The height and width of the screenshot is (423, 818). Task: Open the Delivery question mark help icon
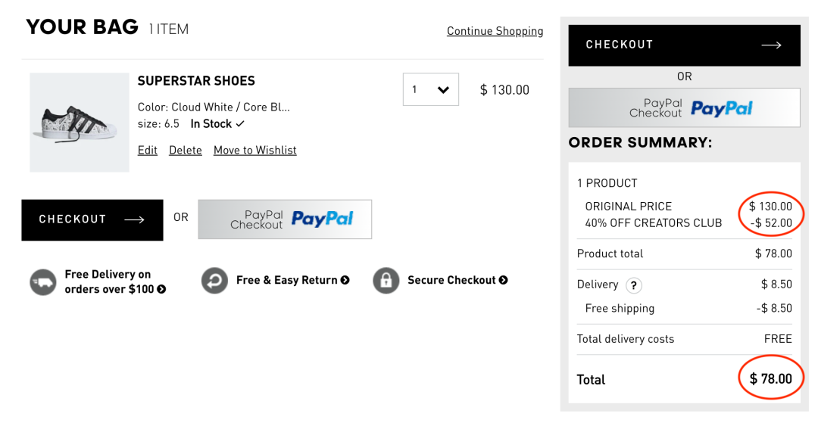pyautogui.click(x=633, y=285)
